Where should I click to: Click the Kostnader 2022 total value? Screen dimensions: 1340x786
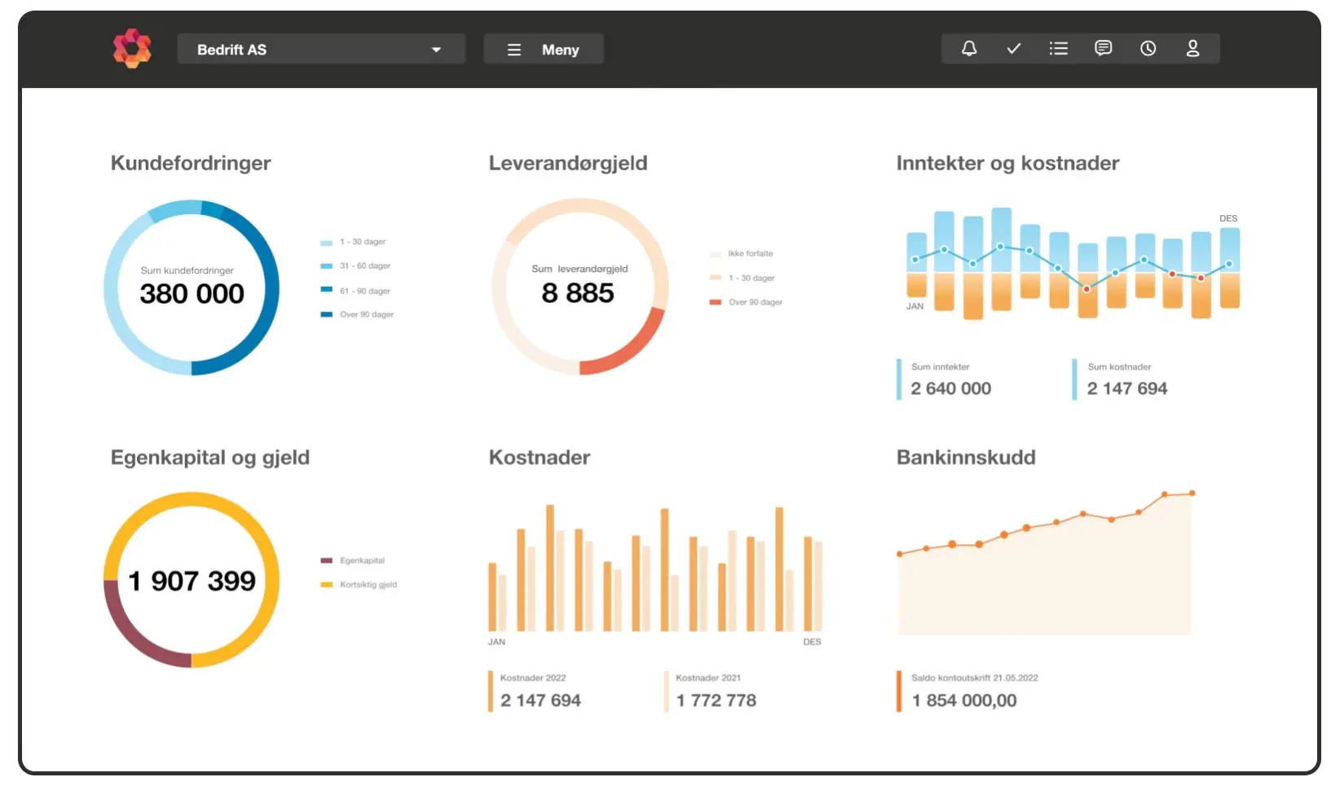click(540, 700)
